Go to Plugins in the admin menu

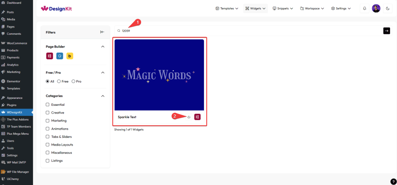point(12,105)
